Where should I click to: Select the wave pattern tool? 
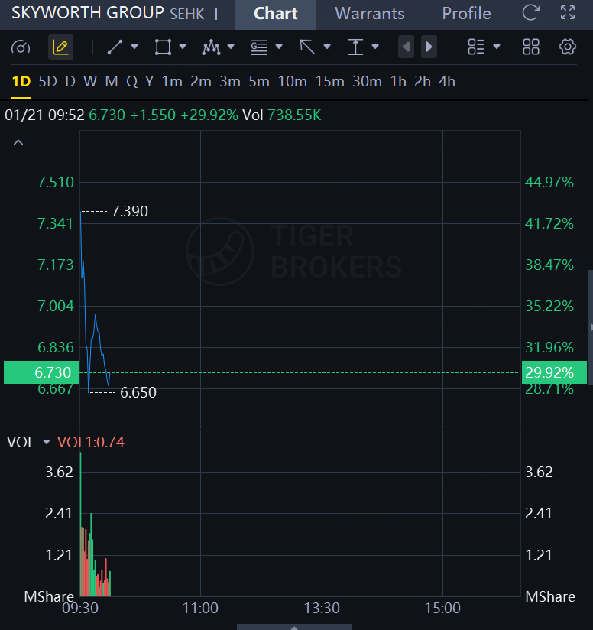point(211,47)
